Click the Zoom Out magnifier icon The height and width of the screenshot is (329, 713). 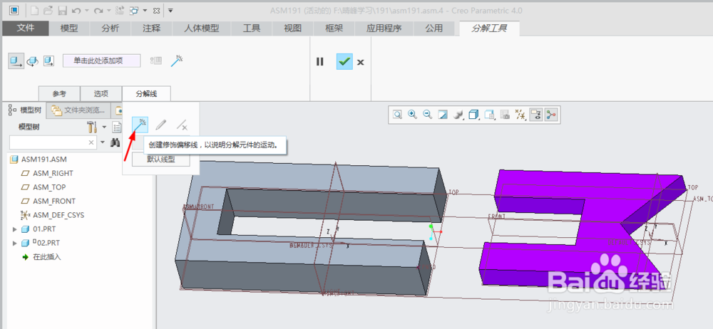[427, 115]
